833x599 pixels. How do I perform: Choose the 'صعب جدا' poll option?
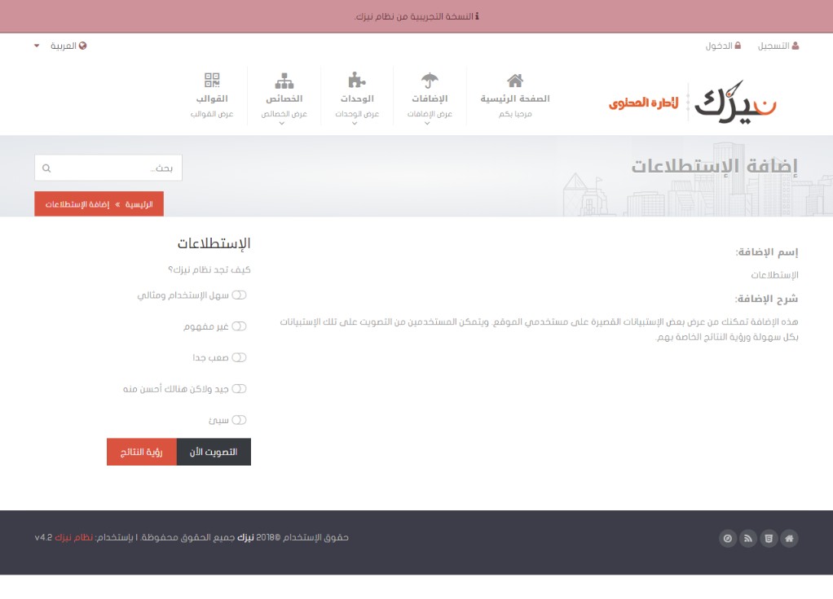tap(240, 357)
